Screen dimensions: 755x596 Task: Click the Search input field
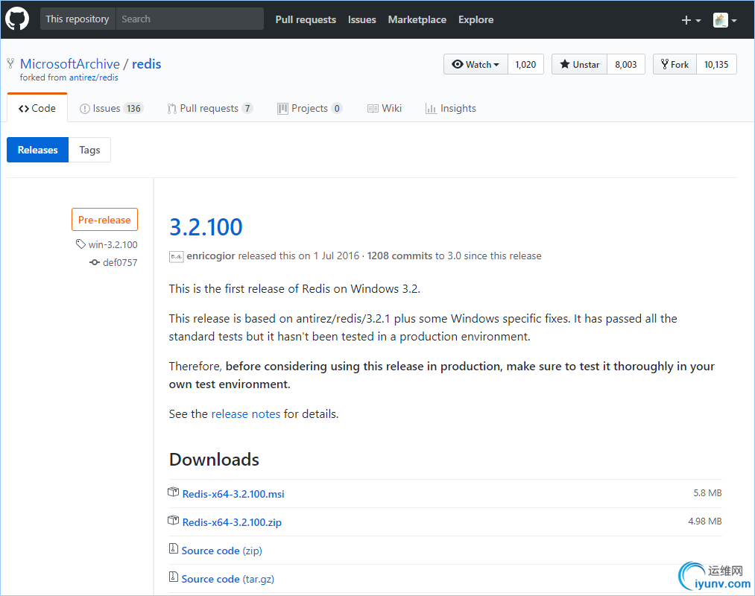(x=190, y=19)
